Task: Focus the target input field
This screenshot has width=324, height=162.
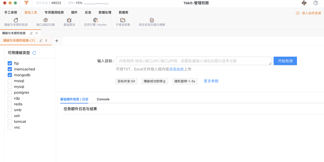Action: (193, 61)
